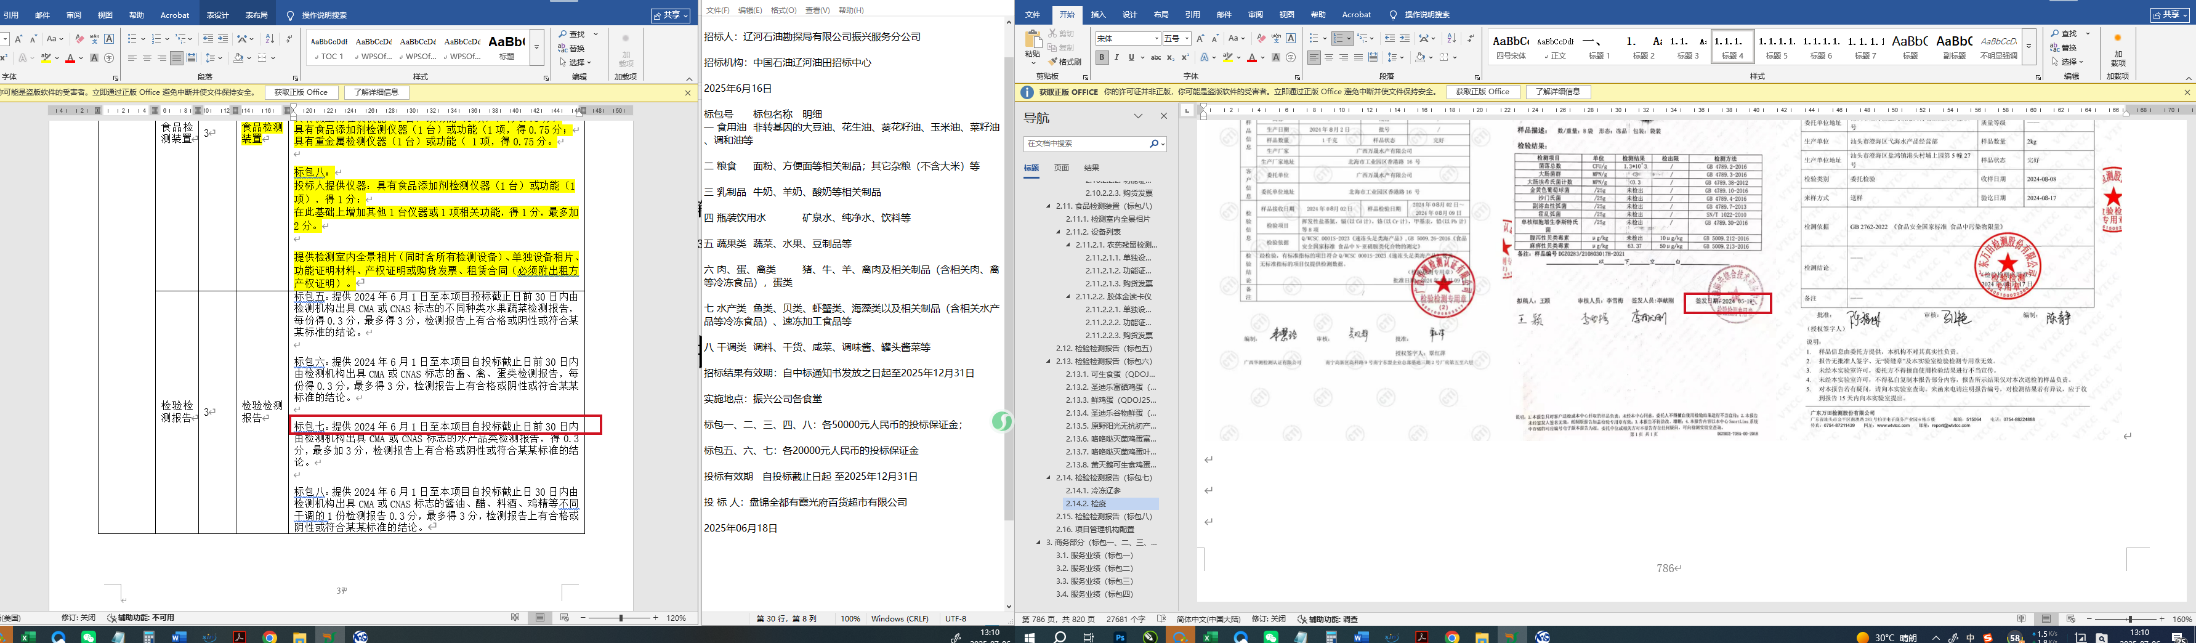Toggle strikethrough in right Word window

click(1155, 58)
